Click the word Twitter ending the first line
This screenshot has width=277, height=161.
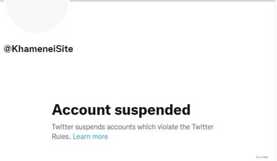click(203, 127)
